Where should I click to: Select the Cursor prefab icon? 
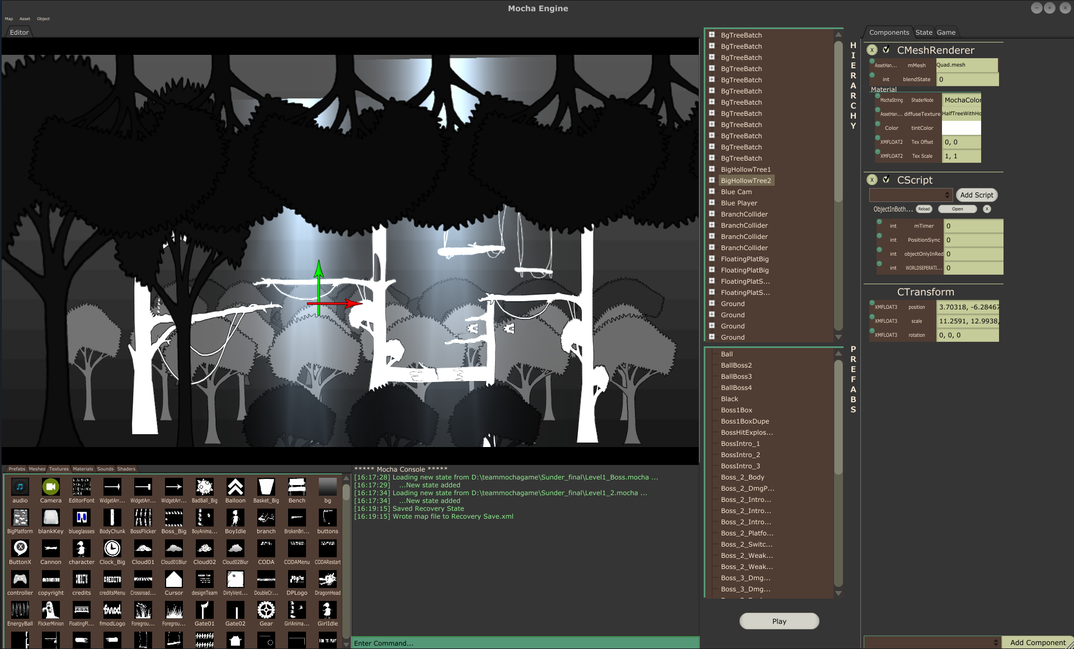click(x=174, y=579)
